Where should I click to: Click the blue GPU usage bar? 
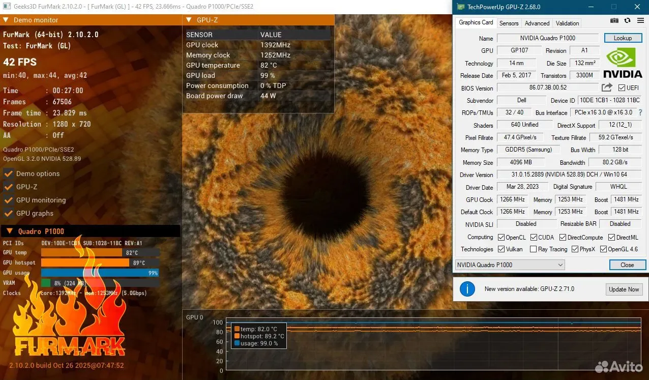[100, 273]
